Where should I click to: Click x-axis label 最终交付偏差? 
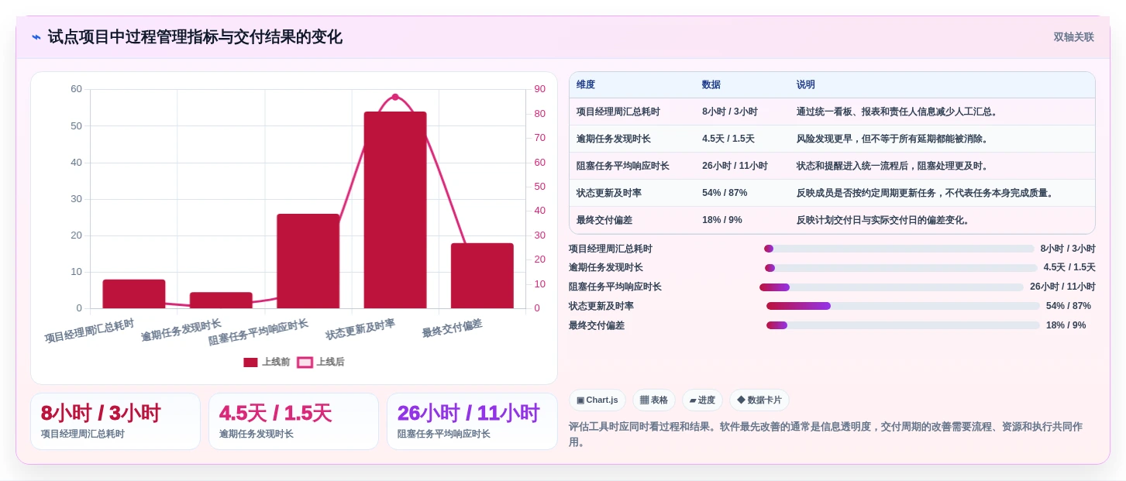click(453, 328)
